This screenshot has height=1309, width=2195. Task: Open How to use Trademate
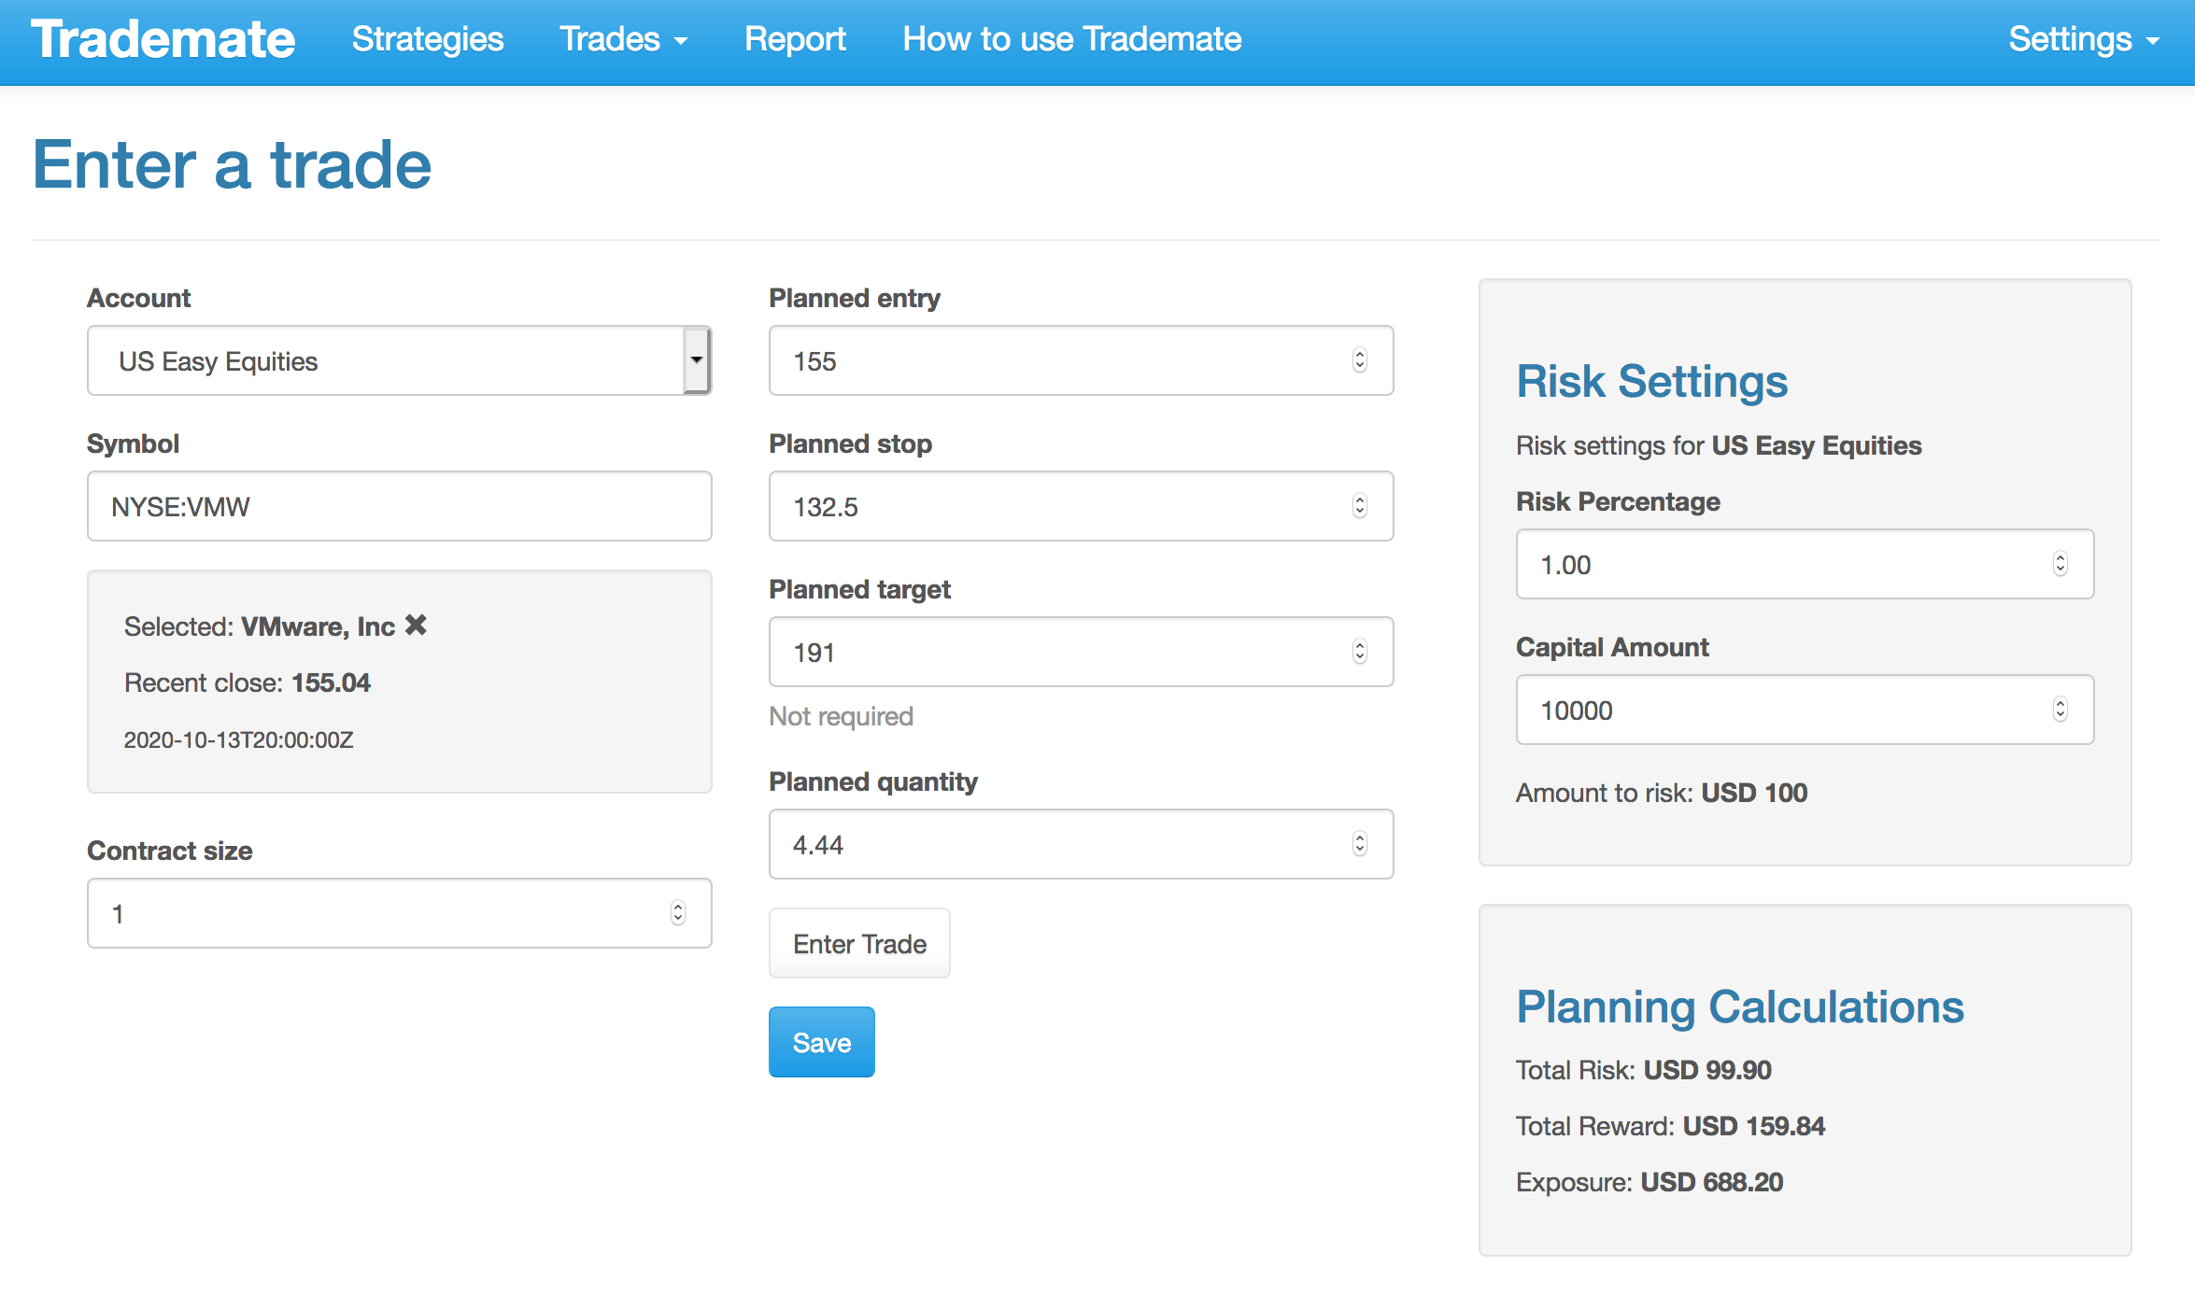tap(1072, 39)
